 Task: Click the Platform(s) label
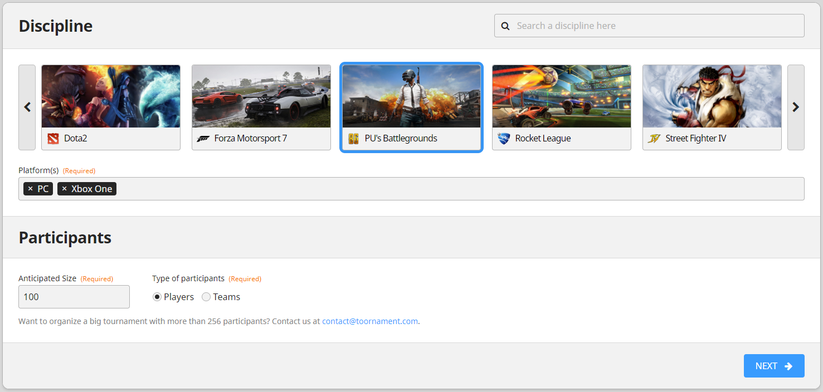(x=38, y=170)
